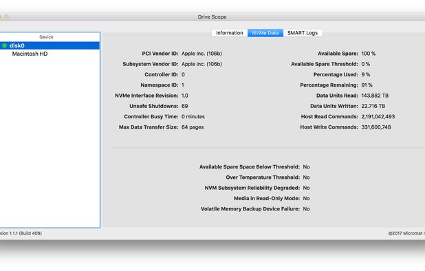Click Percentage Remaining value 91 %
The width and height of the screenshot is (425, 271).
[x=367, y=85]
